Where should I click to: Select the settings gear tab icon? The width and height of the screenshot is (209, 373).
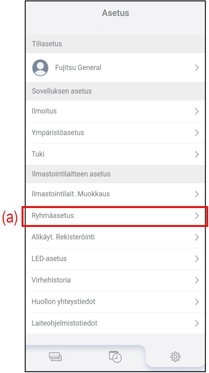[x=175, y=357]
